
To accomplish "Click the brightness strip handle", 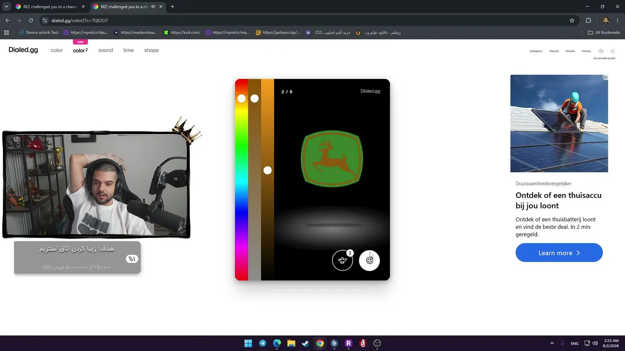I will click(x=268, y=170).
